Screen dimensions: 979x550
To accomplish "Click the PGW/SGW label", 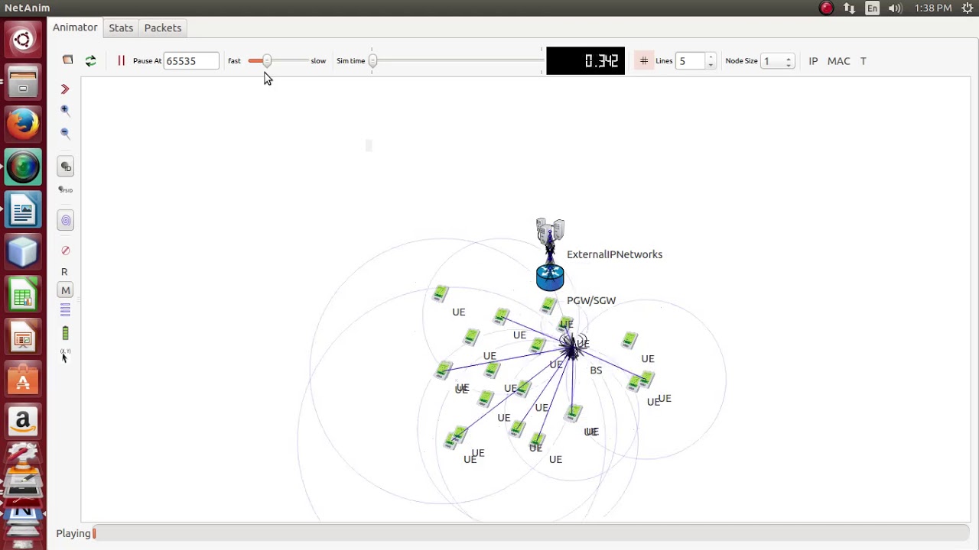I will [x=591, y=300].
